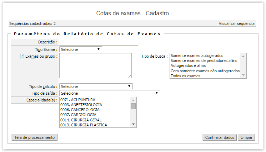Viewport: 266px width, 152px height.
Task: Choose Autogerados e afins option
Action: pyautogui.click(x=188, y=65)
